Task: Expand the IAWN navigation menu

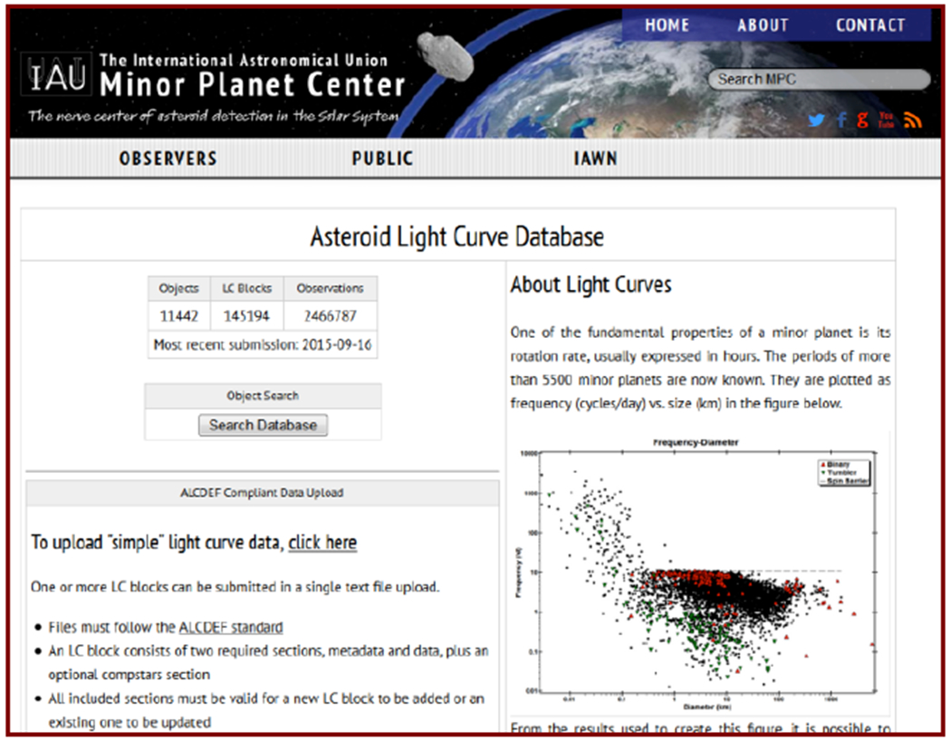Action: 595,159
